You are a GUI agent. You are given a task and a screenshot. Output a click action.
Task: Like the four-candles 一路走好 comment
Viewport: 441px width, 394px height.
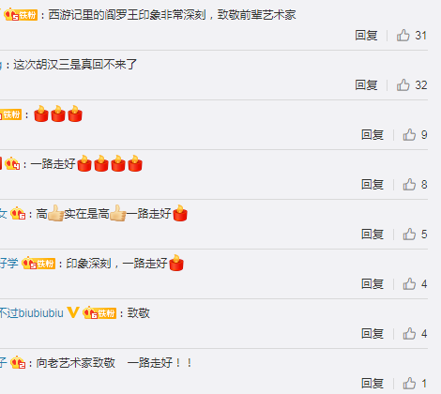(x=409, y=185)
